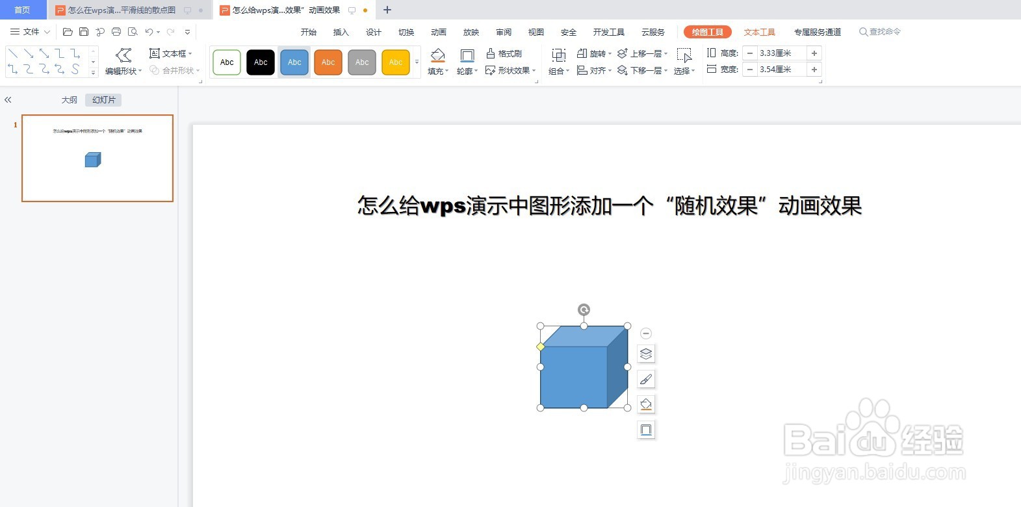The width and height of the screenshot is (1021, 507).
Task: Click the Group (组合) icon
Action: point(558,56)
